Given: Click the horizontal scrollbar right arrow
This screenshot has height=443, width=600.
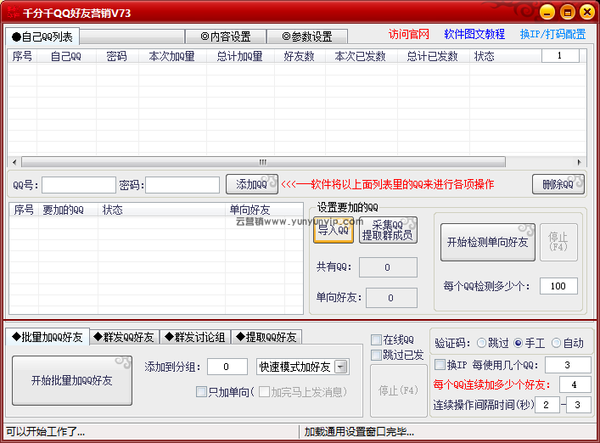Looking at the screenshot, I should tap(580, 162).
